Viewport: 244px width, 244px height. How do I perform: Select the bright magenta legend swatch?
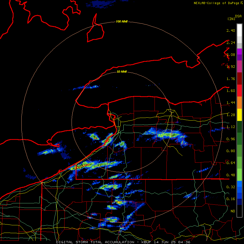[239, 52]
